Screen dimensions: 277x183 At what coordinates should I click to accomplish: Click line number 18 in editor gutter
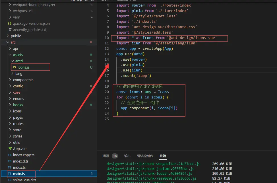click(107, 81)
